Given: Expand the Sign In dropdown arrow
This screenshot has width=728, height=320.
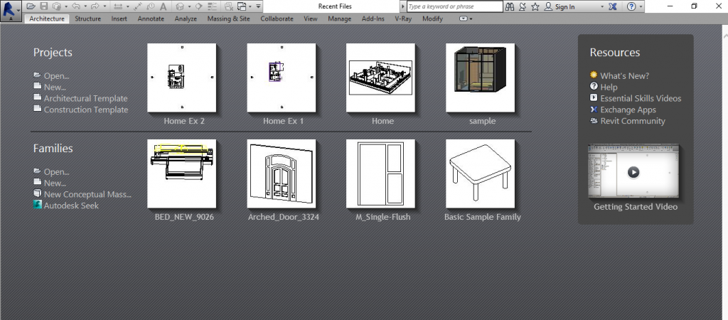Looking at the screenshot, I should click(602, 6).
